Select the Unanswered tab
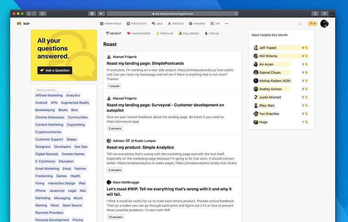Viewport: 348px width, 222px height. point(139,33)
